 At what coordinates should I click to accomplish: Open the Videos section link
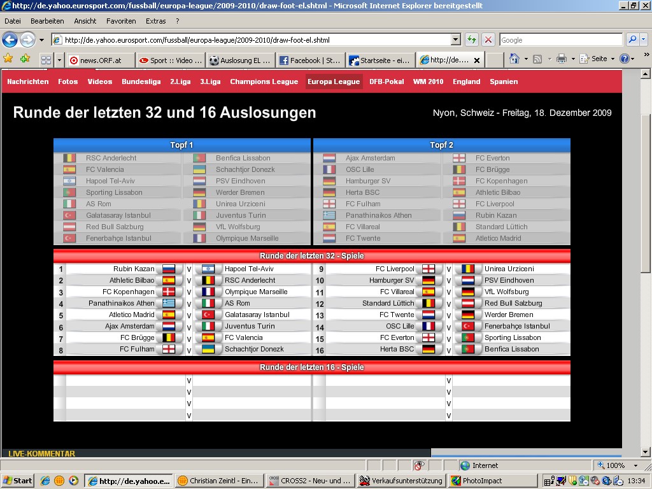[100, 81]
